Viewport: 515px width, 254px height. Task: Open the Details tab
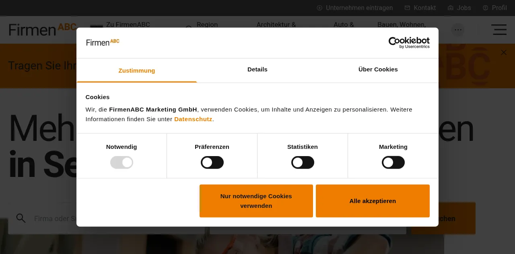click(257, 69)
